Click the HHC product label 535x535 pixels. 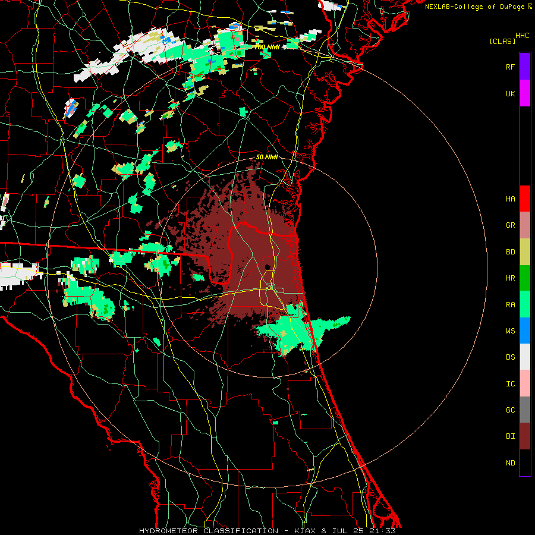coord(522,36)
